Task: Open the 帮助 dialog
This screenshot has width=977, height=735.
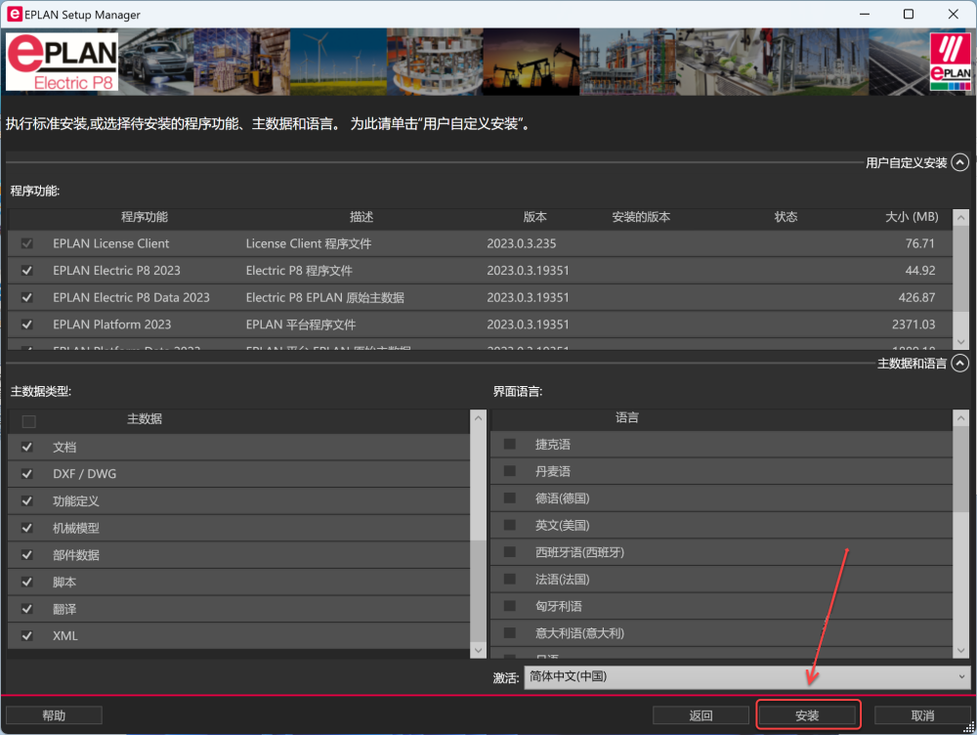Action: pyautogui.click(x=54, y=714)
